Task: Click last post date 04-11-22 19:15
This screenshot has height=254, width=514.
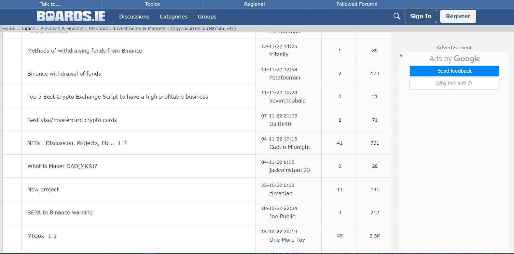Action: click(x=279, y=139)
